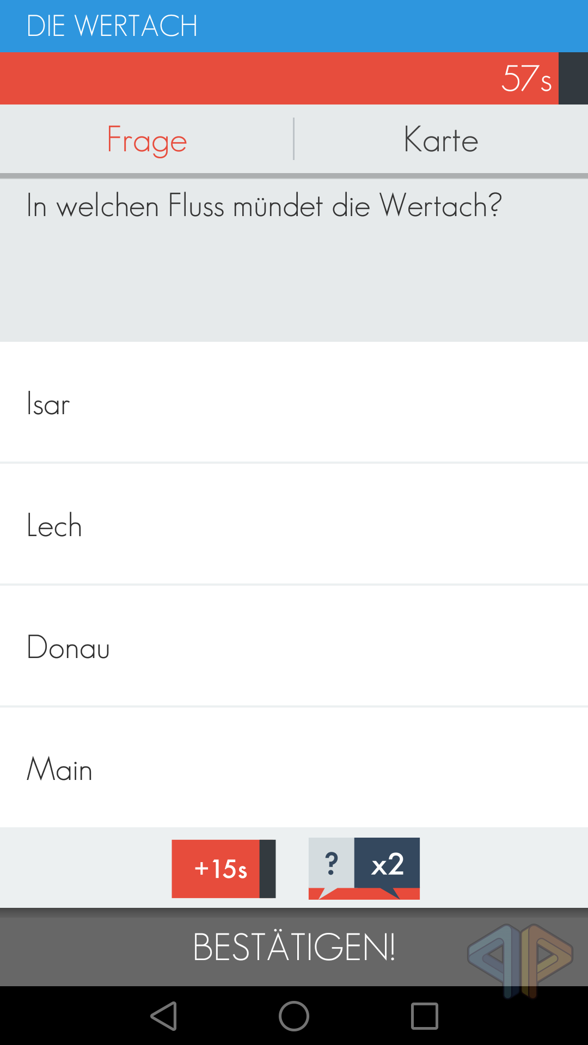Pick the Donau answer option
This screenshot has height=1045, width=588.
(x=294, y=647)
